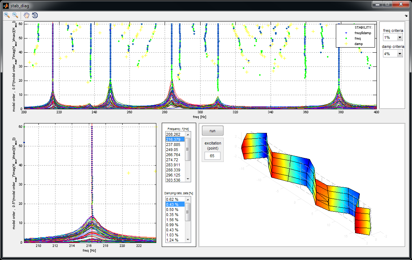The image size is (412, 260).
Task: Click the damping list scroll-down arrow
Action: pos(188,240)
